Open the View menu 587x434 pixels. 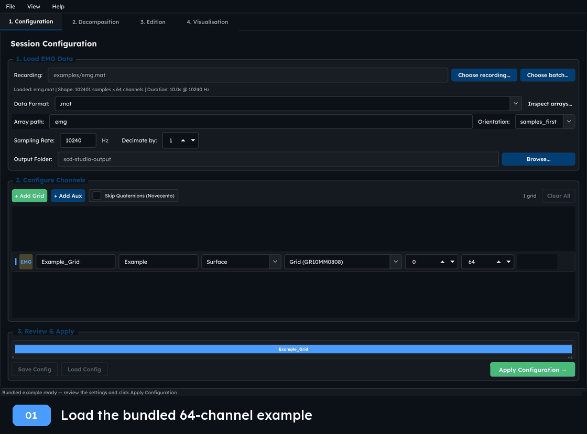point(34,6)
